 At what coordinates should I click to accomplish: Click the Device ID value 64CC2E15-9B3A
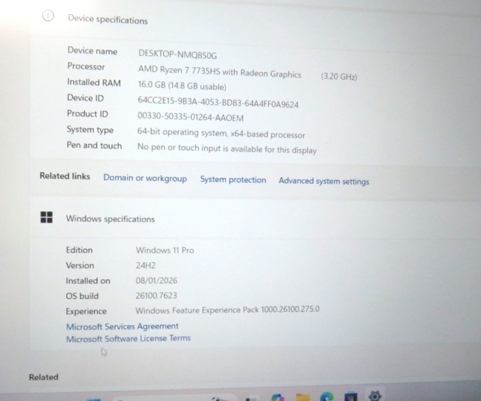[x=218, y=102]
